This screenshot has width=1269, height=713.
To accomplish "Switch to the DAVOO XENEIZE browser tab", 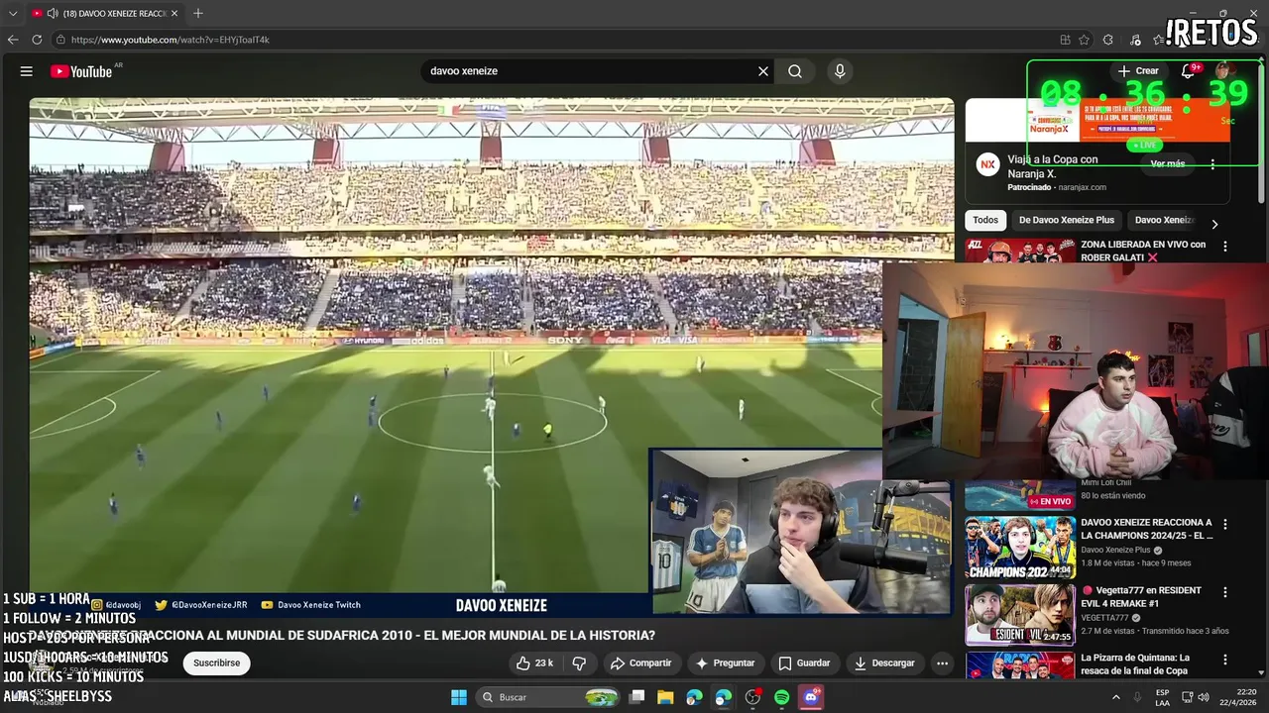I will click(x=105, y=13).
